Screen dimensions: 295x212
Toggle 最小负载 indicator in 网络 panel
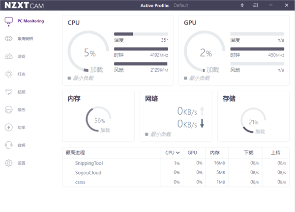click(x=147, y=134)
